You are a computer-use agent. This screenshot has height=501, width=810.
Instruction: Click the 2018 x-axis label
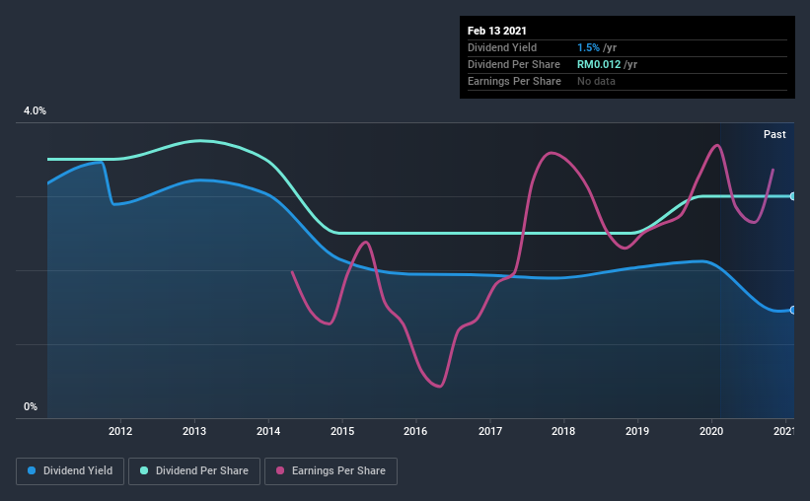563,431
